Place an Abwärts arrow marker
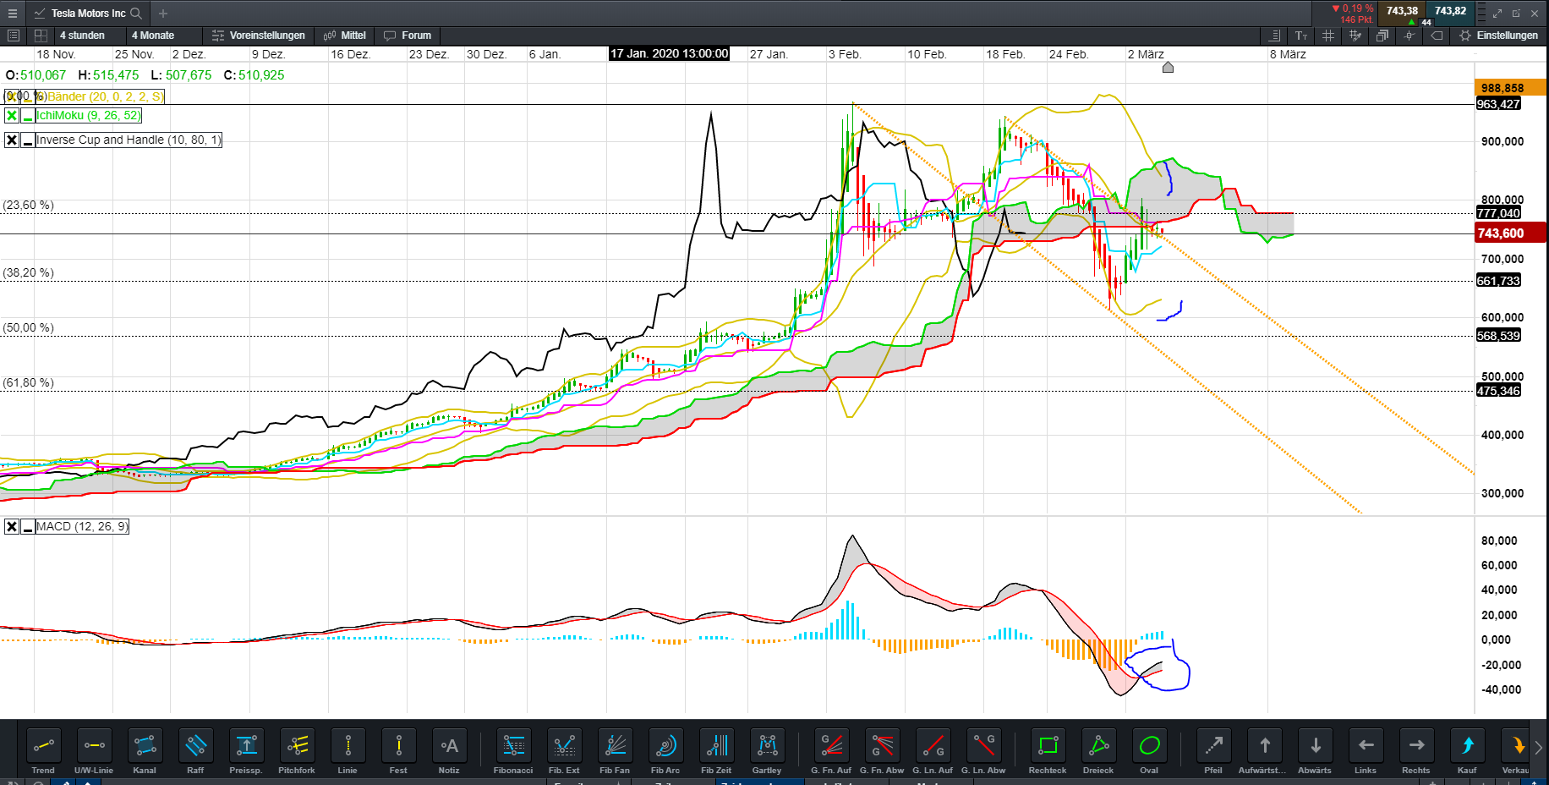Screen dimensions: 1549x785 pos(1315,751)
